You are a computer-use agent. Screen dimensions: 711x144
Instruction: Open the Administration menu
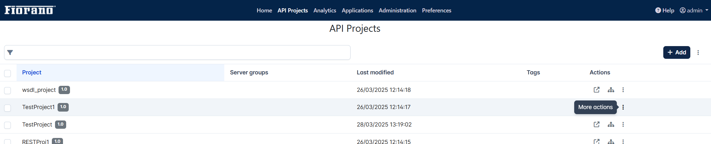pyautogui.click(x=397, y=10)
